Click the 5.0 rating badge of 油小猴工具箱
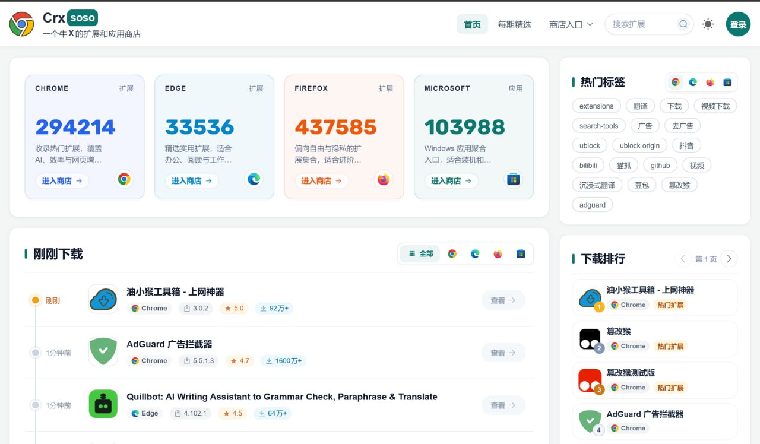The height and width of the screenshot is (444, 760). click(x=234, y=309)
